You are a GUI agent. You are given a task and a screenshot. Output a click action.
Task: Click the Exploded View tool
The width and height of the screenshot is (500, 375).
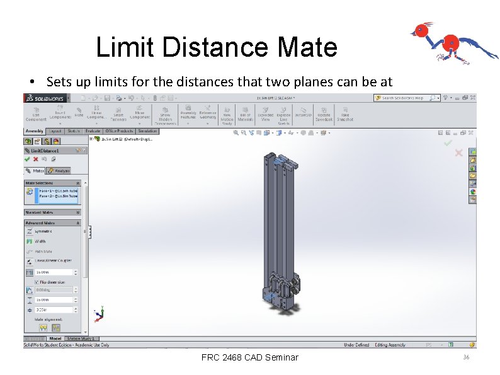pos(265,115)
